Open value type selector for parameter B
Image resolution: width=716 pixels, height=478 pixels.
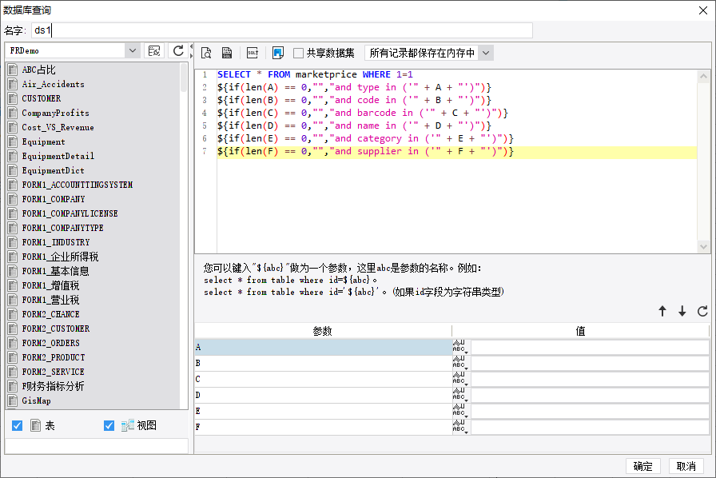tap(460, 363)
